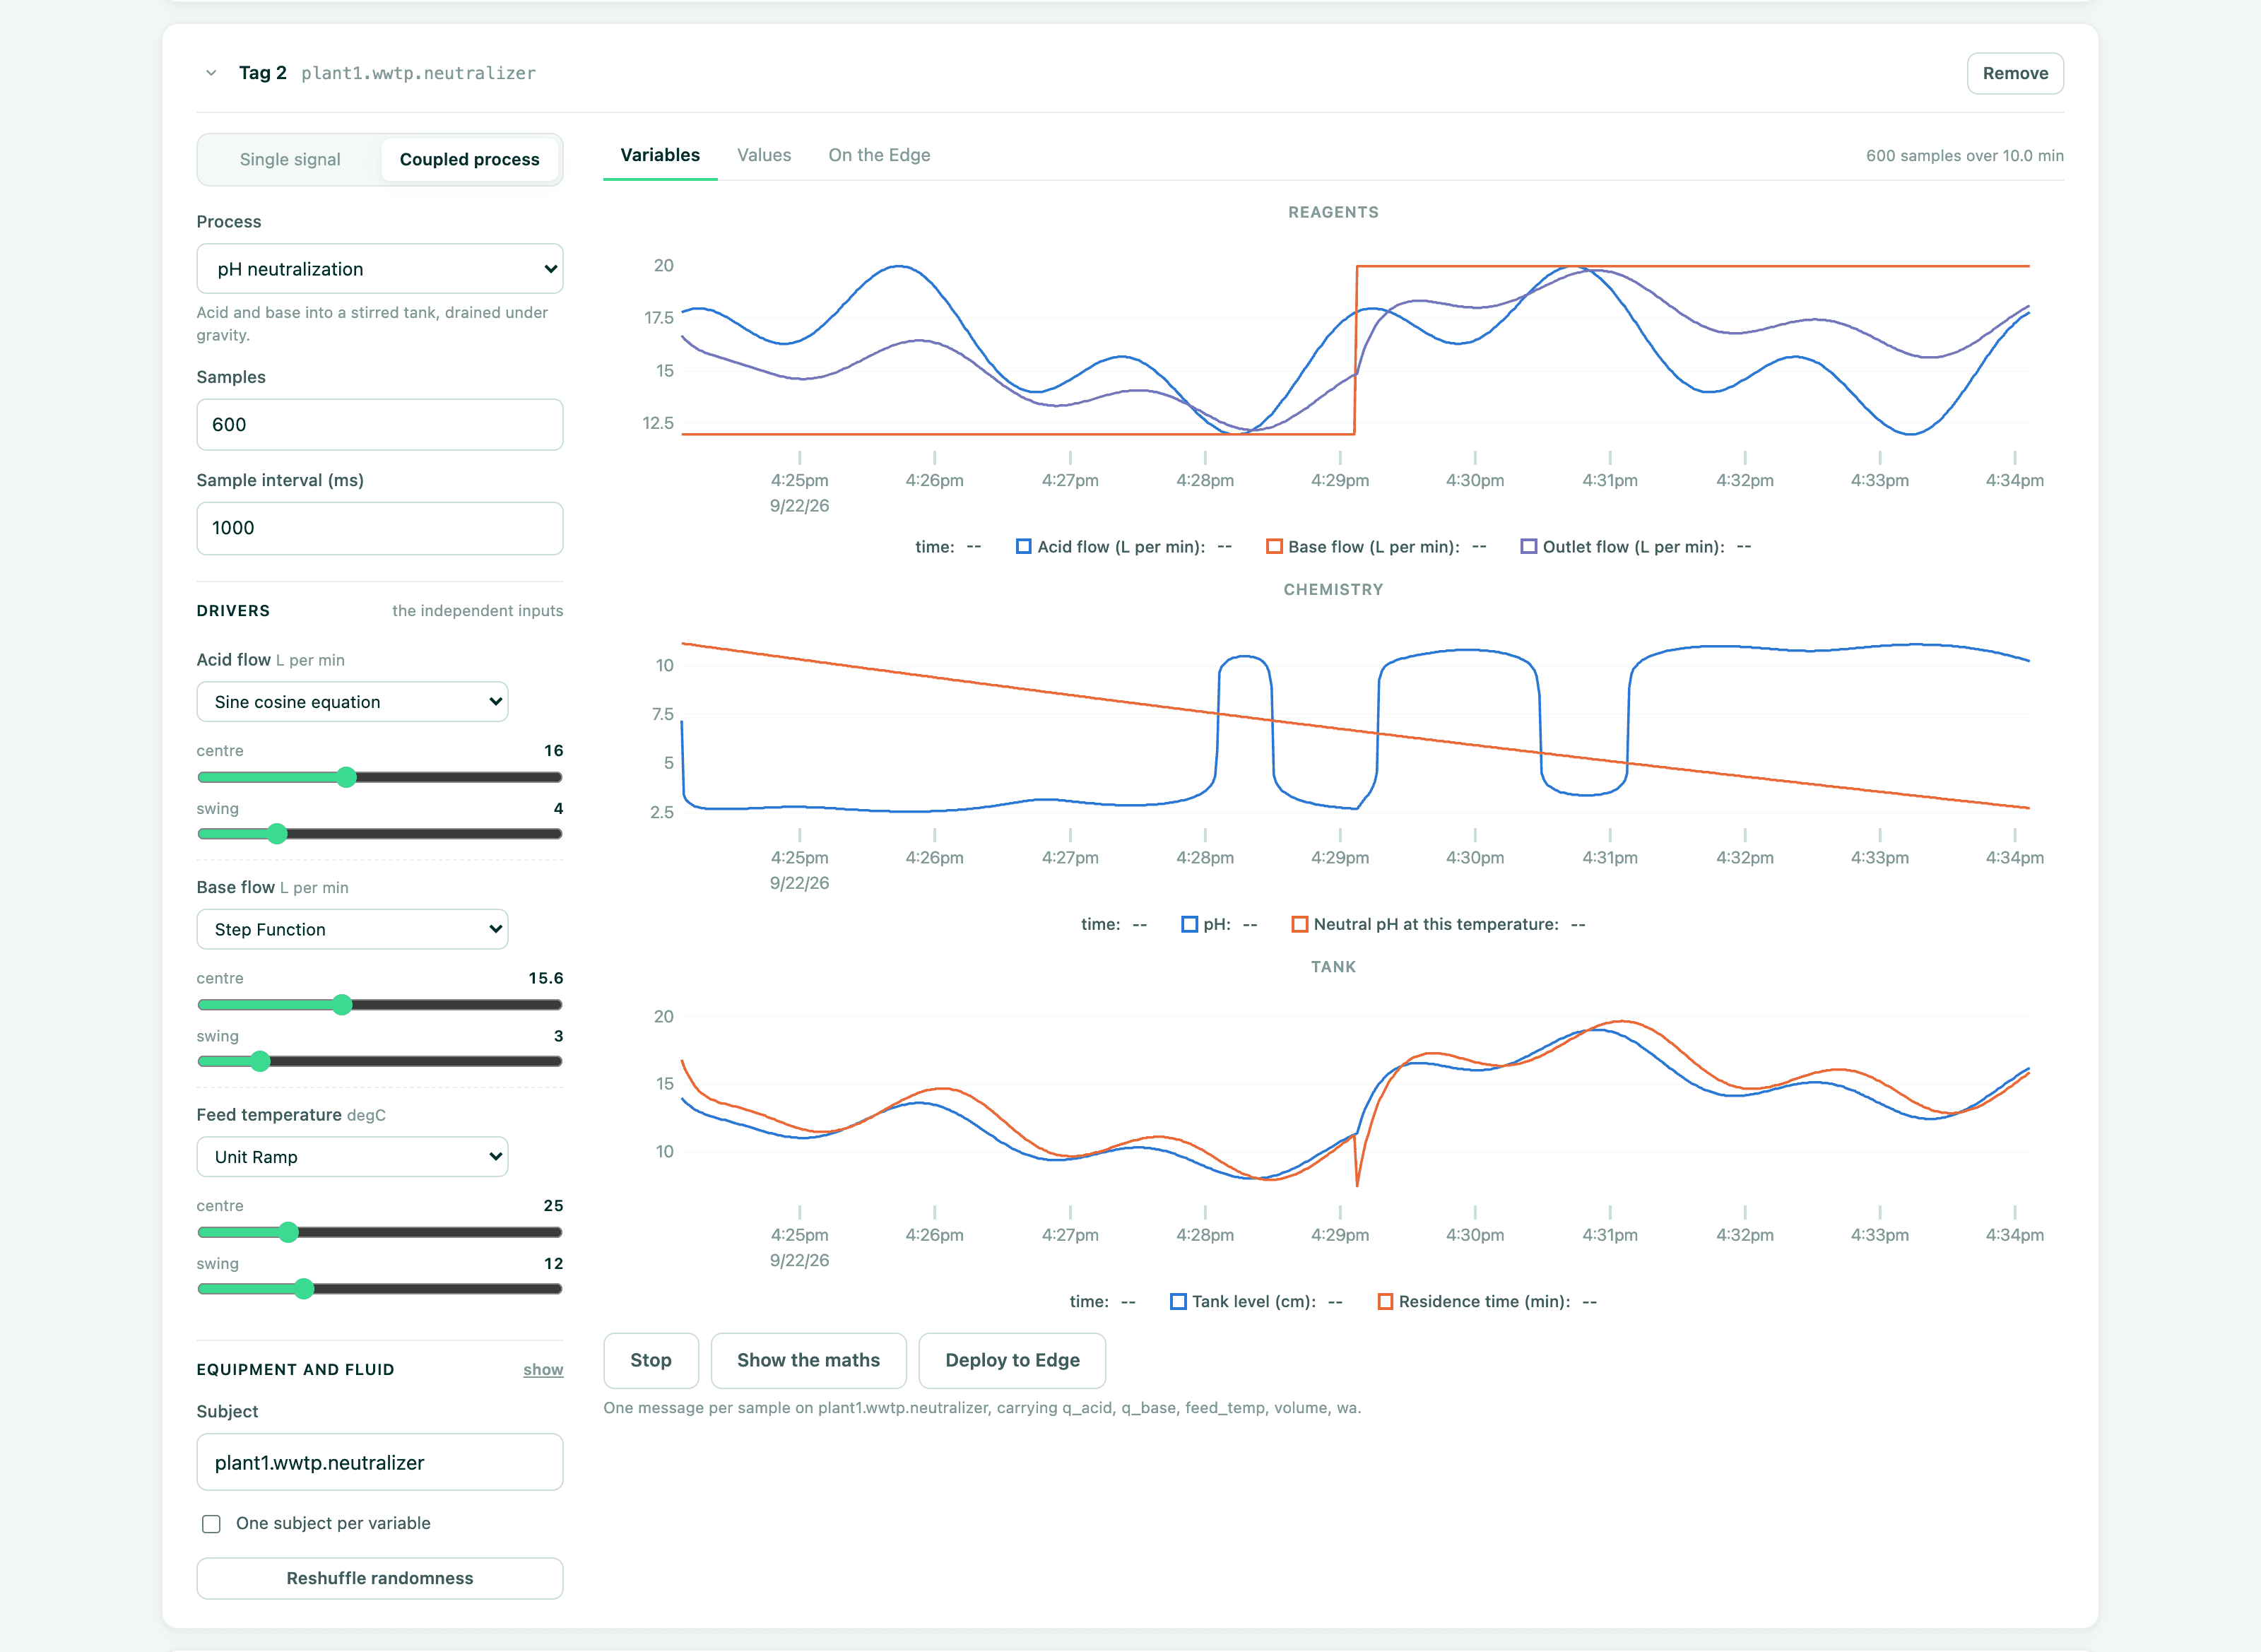Open the Acid flow Sine cosine equation dropdown
The image size is (2261, 1652).
(352, 702)
